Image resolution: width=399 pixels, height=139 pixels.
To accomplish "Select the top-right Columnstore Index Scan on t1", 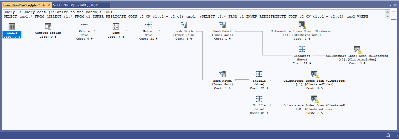I will [x=302, y=25].
